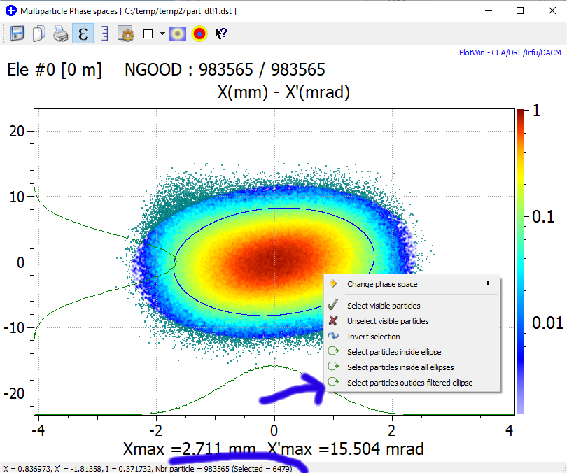The width and height of the screenshot is (567, 473).
Task: Choose Select visible particles from menu
Action: point(384,306)
